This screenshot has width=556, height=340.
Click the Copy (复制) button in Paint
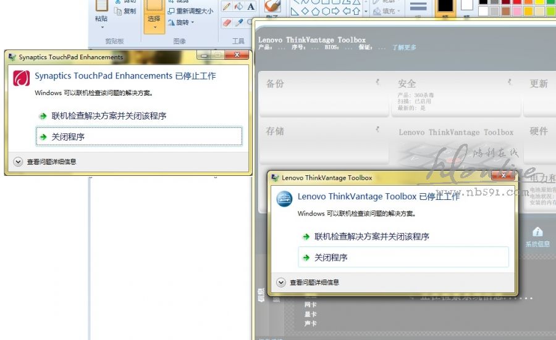tap(125, 11)
